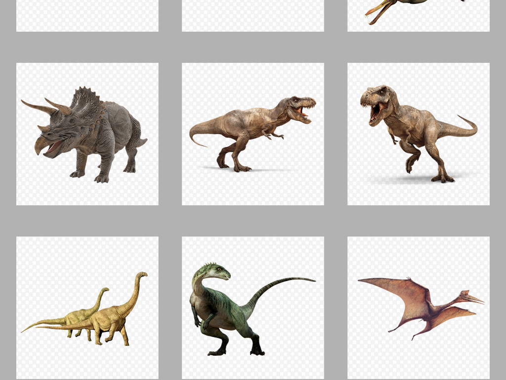The width and height of the screenshot is (506, 380).
Task: Select the cropped blank tile above the Triceratops
Action: click(87, 15)
